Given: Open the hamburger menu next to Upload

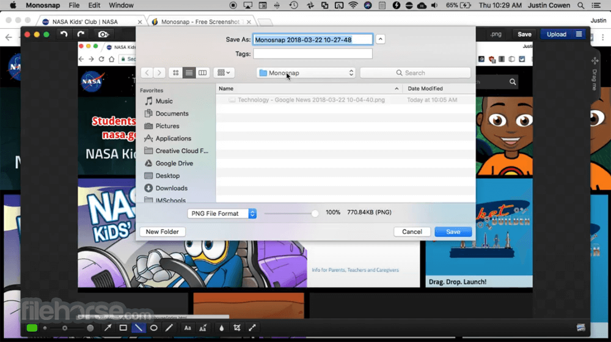Looking at the screenshot, I should [x=579, y=34].
